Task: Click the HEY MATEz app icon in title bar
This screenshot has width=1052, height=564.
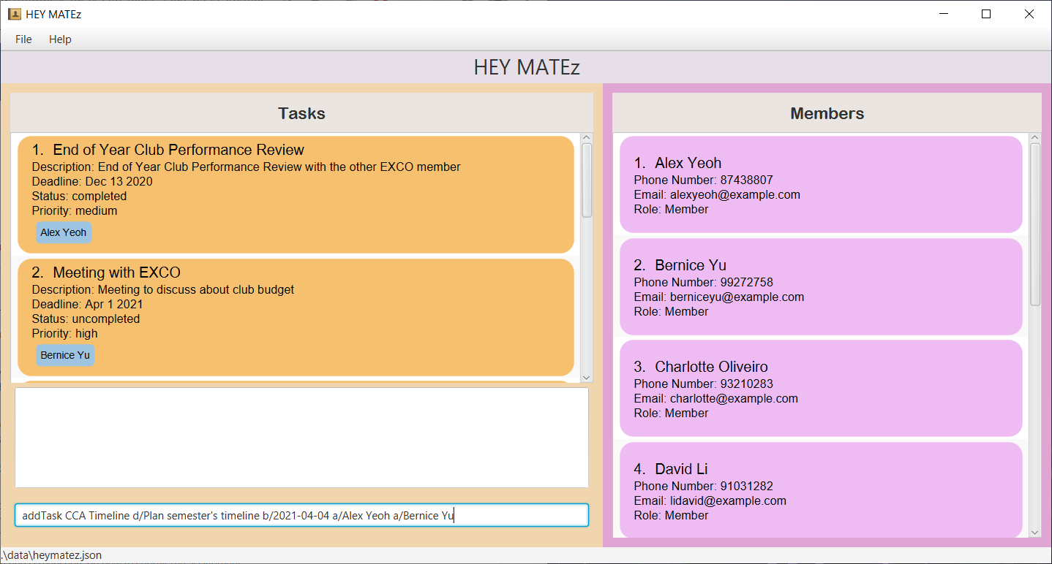Action: click(x=15, y=14)
